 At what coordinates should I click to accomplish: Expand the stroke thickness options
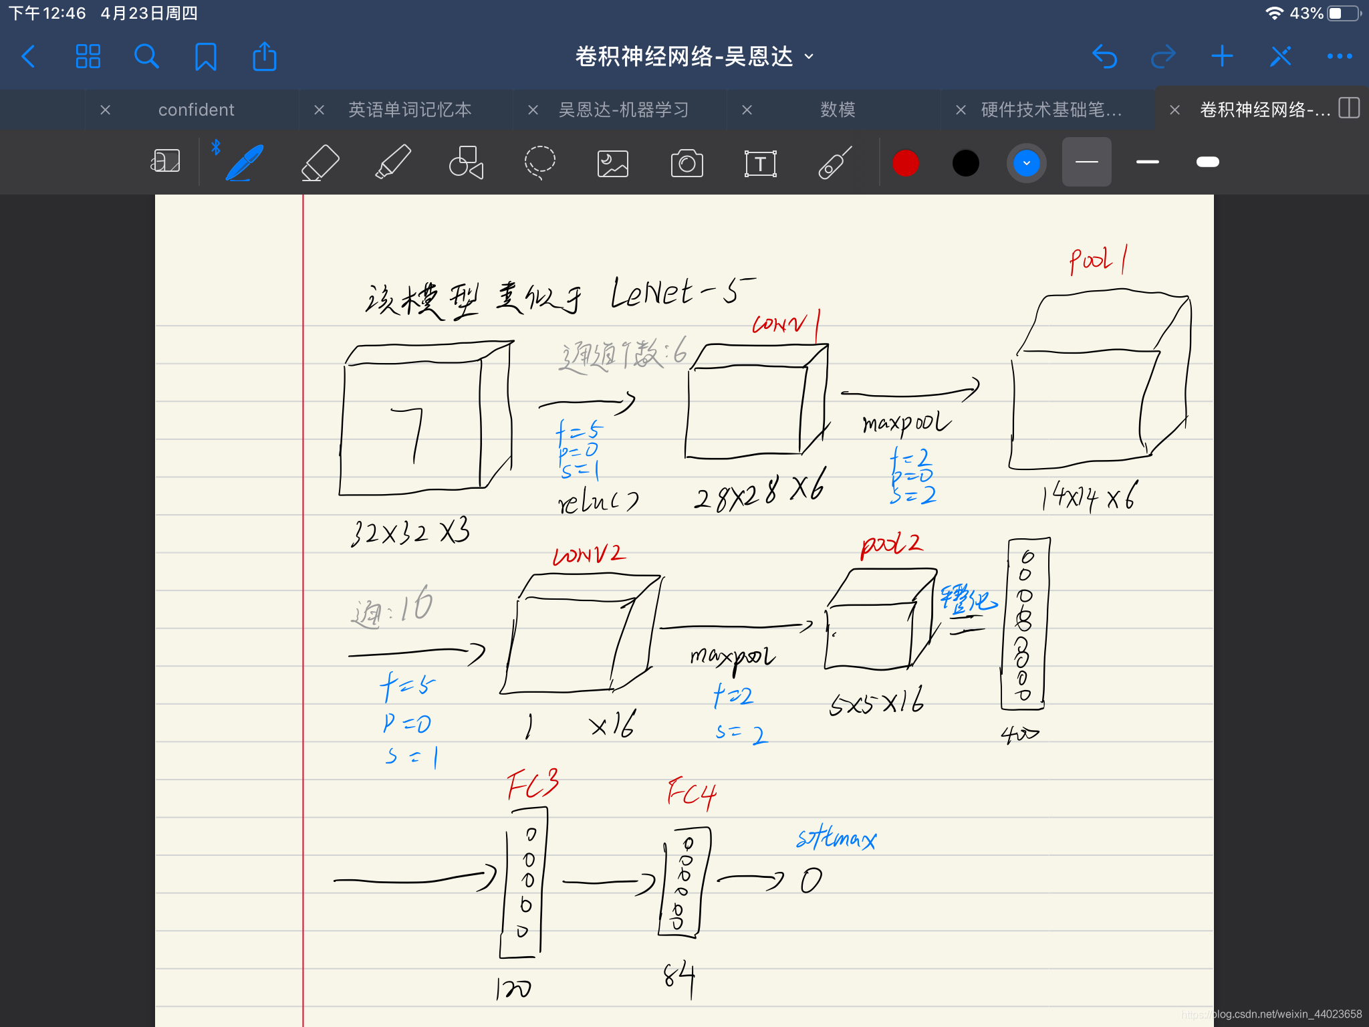1086,162
